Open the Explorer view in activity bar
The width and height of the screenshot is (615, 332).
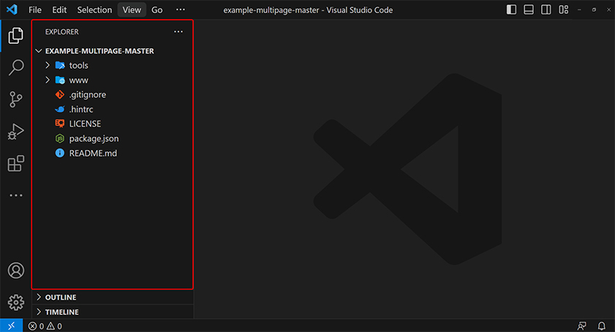[x=15, y=35]
